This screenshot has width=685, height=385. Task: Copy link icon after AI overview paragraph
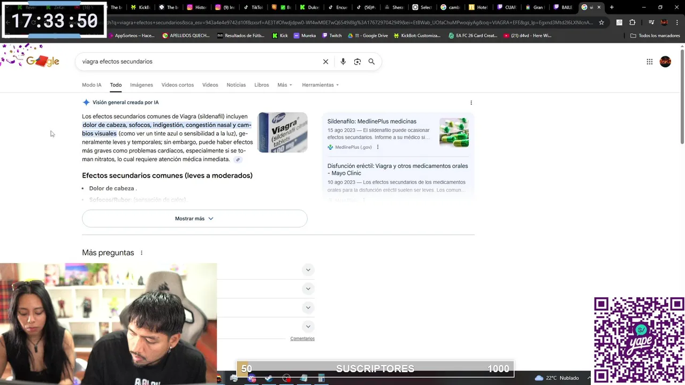[238, 159]
